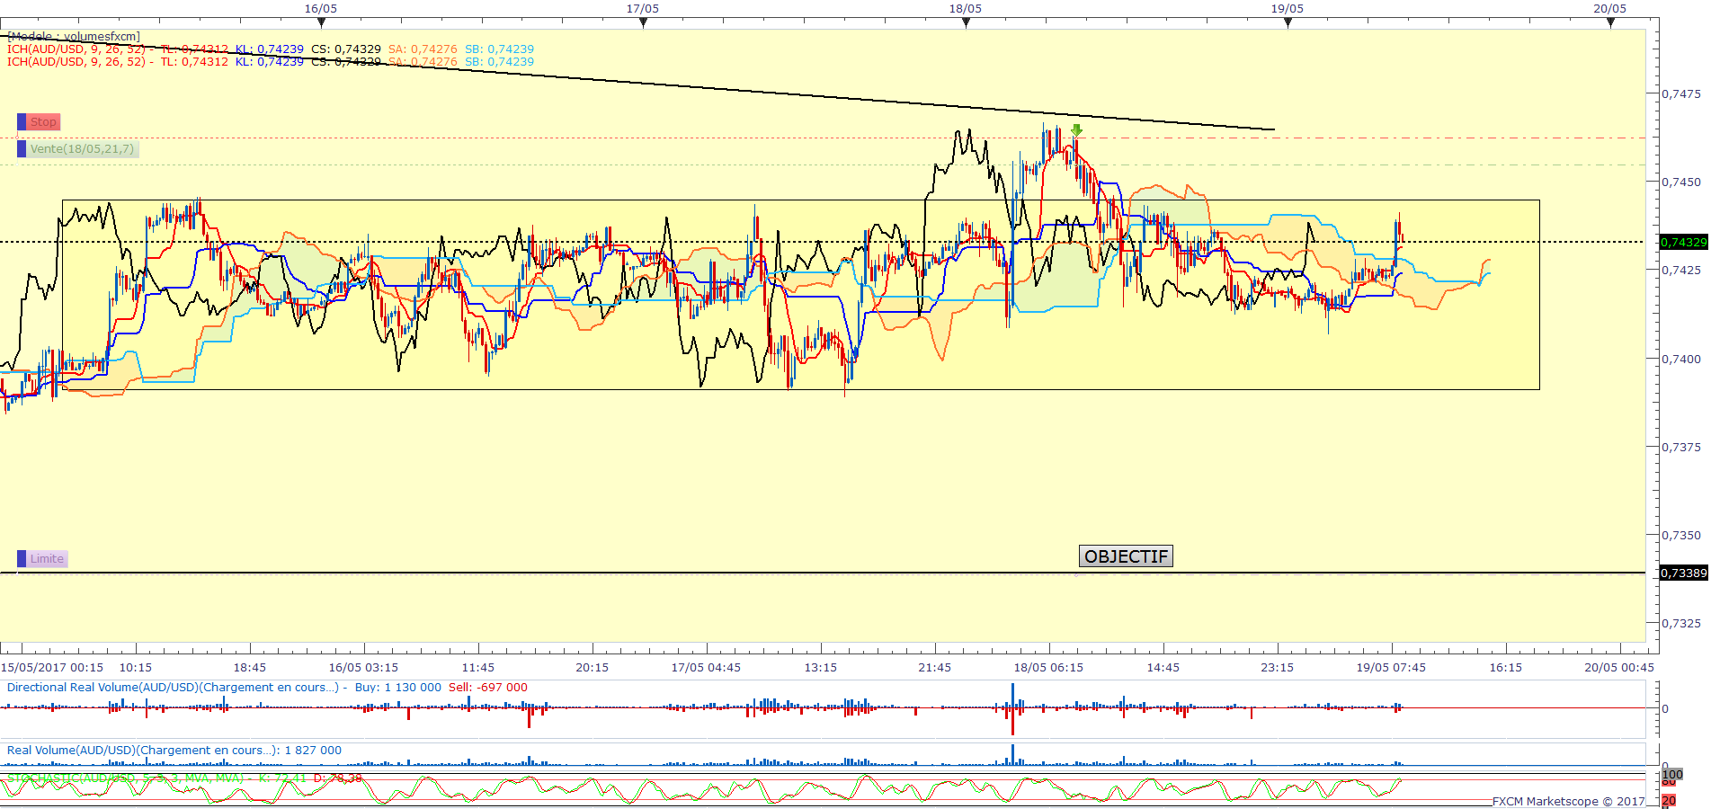This screenshot has width=1711, height=809.
Task: Click the 18:45 time axis label
Action: pyautogui.click(x=250, y=668)
